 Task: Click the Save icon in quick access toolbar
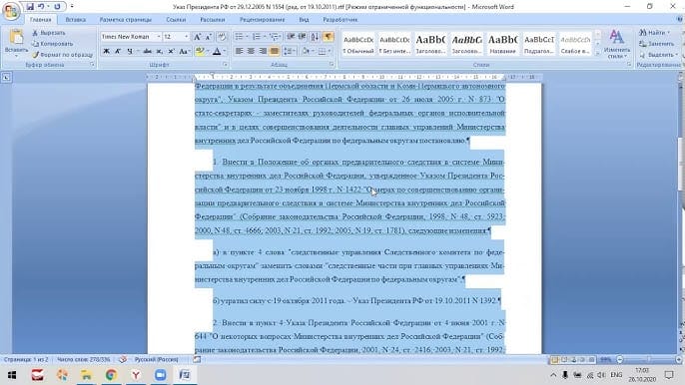(30, 7)
